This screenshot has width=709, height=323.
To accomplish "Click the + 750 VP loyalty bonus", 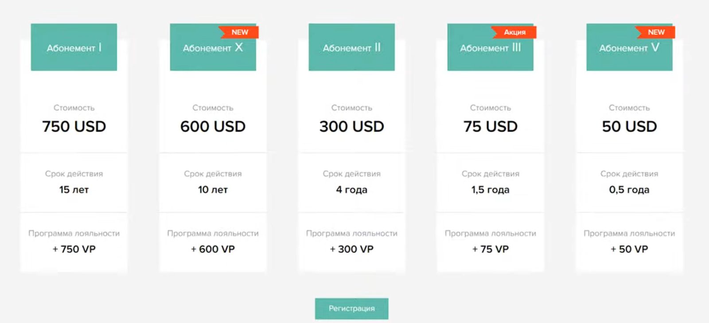I will pos(74,249).
